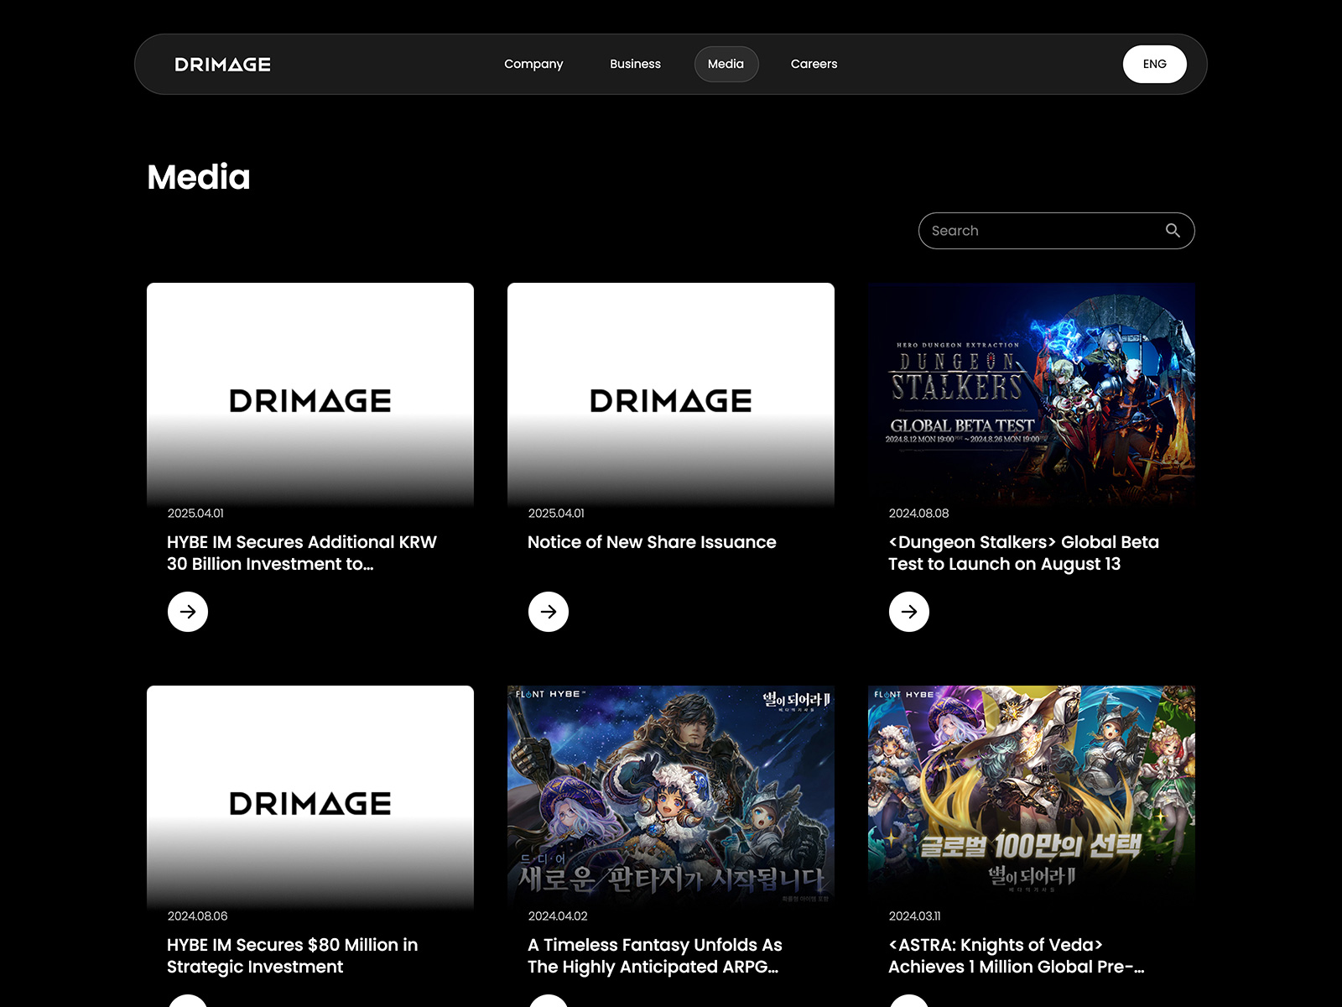This screenshot has width=1342, height=1007.
Task: Switch language with the ENG button
Action: click(1154, 64)
